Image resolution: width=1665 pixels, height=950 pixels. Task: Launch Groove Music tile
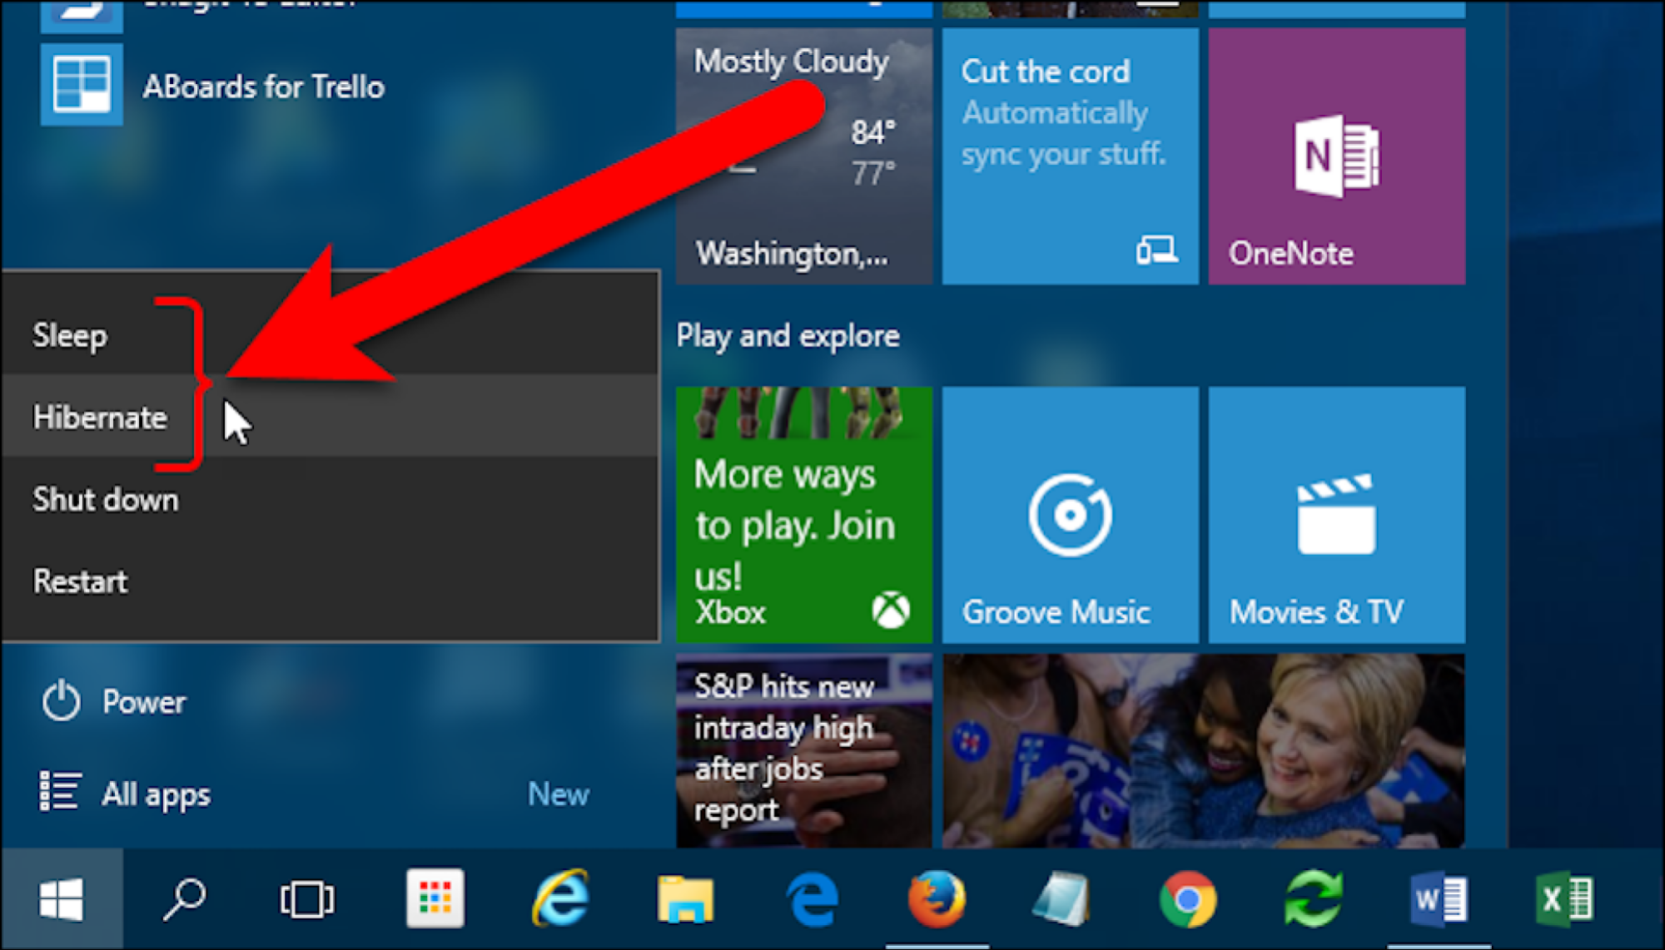click(x=1070, y=514)
